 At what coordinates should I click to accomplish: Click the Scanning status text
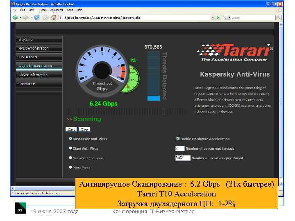click(87, 119)
